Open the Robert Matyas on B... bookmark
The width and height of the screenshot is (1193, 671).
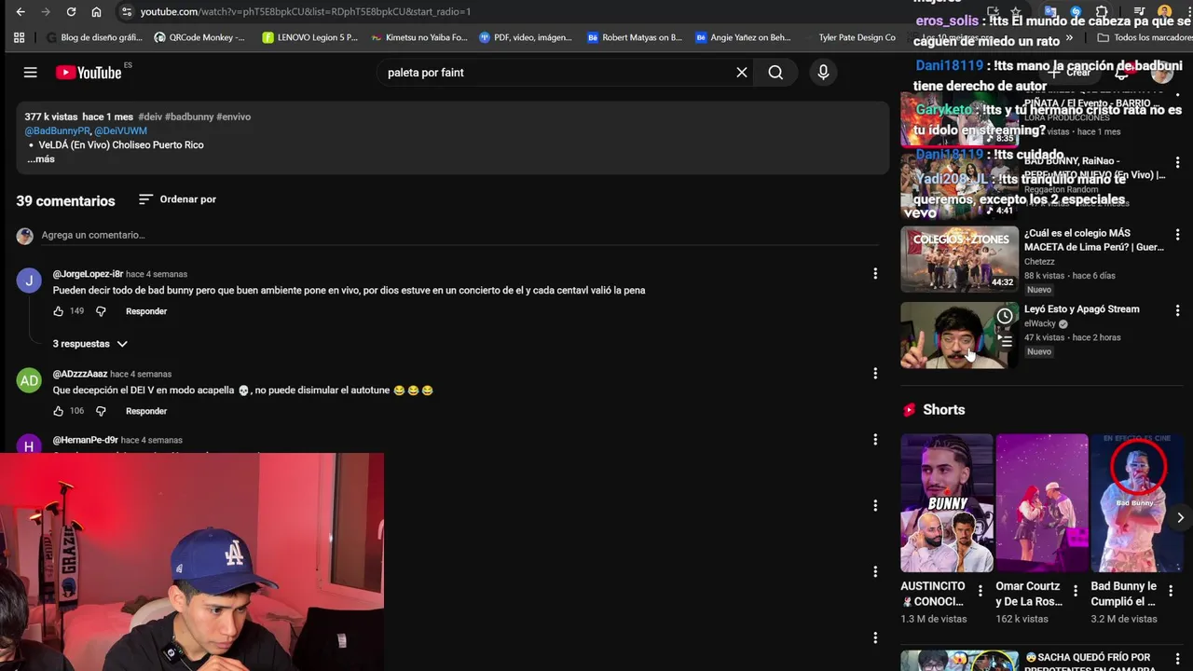[635, 37]
